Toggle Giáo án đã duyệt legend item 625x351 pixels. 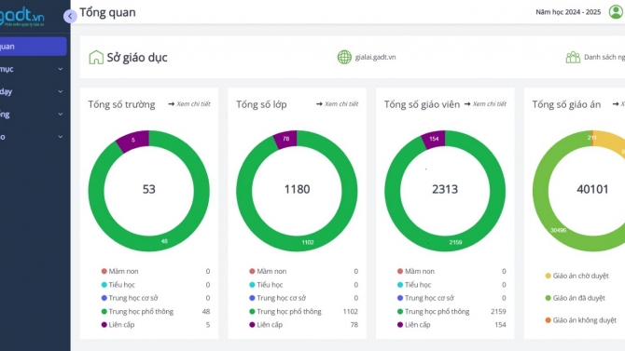[576, 298]
